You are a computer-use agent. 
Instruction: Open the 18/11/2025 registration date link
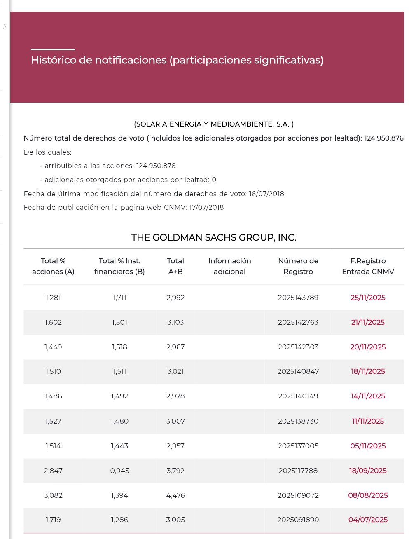tap(368, 371)
